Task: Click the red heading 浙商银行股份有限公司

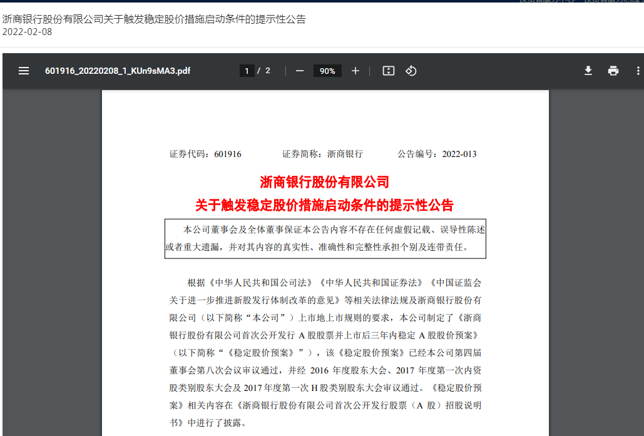Action: pyautogui.click(x=324, y=182)
